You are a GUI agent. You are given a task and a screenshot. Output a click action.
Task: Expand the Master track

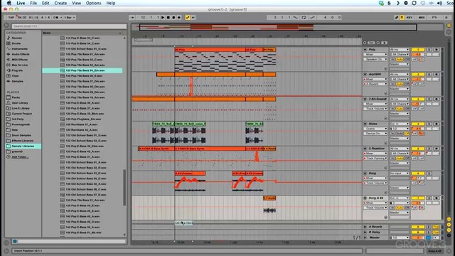tap(365, 238)
